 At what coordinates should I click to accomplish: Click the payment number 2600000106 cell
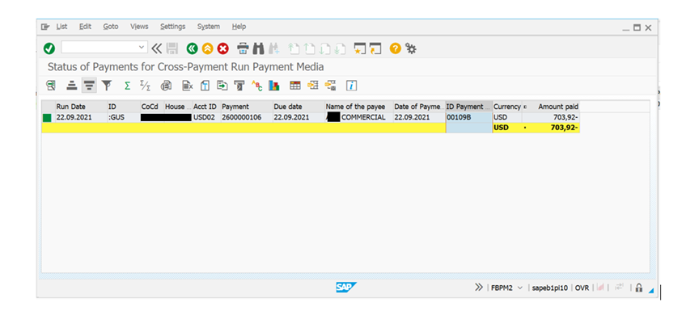241,118
